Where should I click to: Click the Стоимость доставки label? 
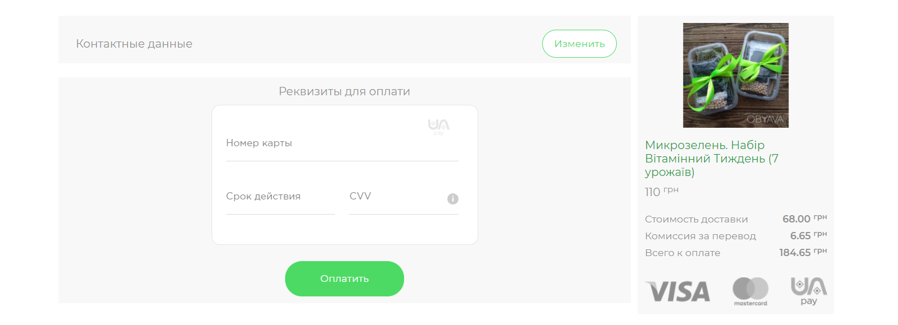[696, 219]
